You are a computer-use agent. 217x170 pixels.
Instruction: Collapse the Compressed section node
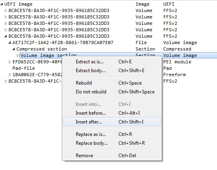pos(14,49)
